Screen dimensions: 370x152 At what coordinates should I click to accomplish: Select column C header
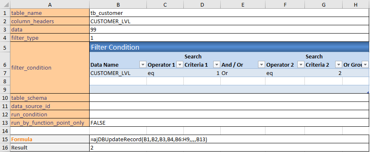pos(165,4)
